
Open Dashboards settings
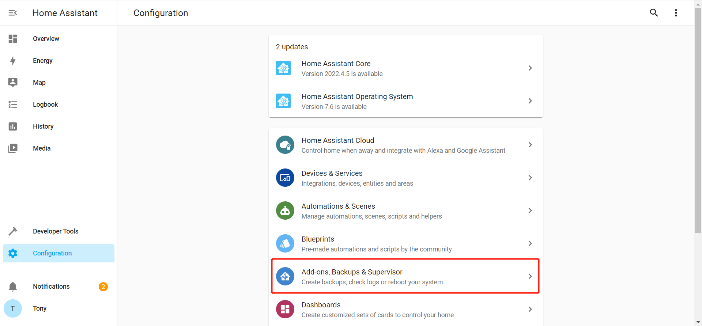pyautogui.click(x=406, y=309)
